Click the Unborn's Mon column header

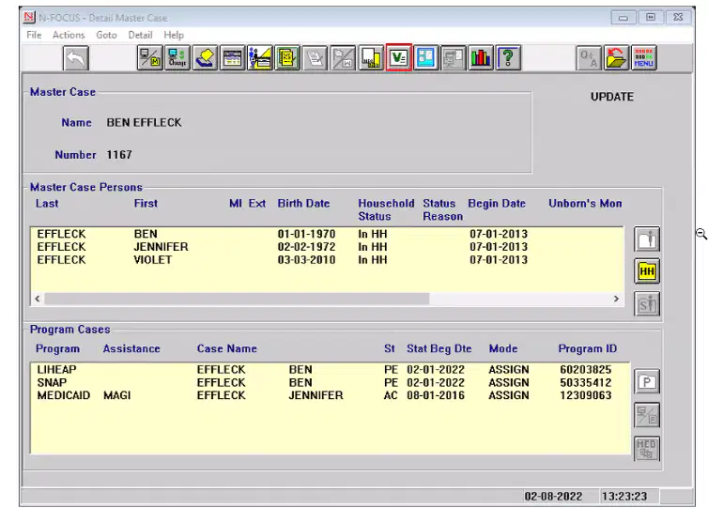click(585, 204)
